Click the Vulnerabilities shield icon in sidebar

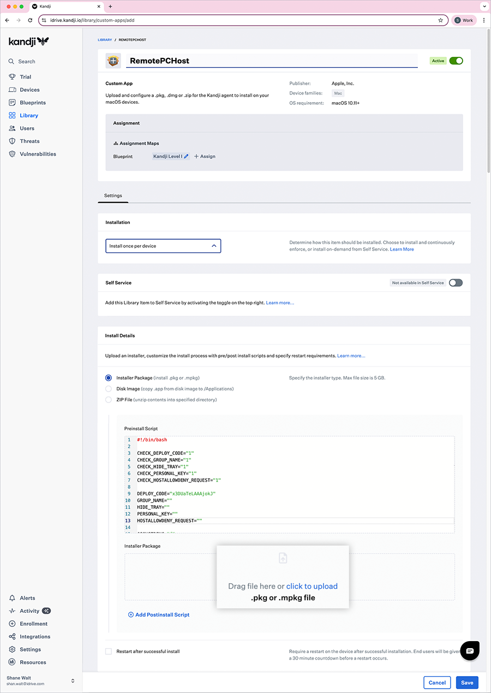[12, 154]
